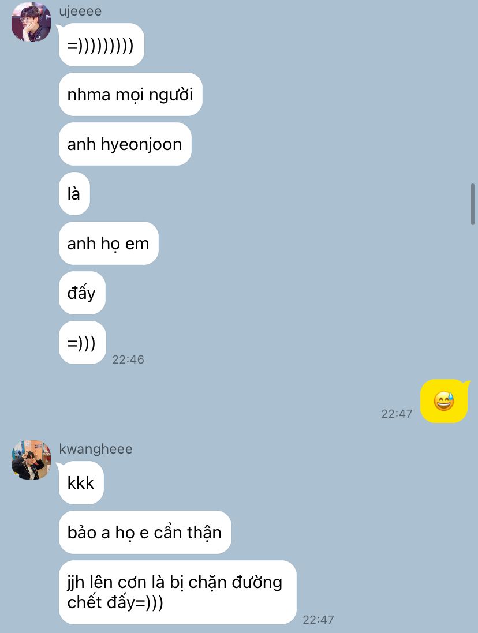
Task: Select the "=)))))))))" message bubble
Action: (102, 45)
